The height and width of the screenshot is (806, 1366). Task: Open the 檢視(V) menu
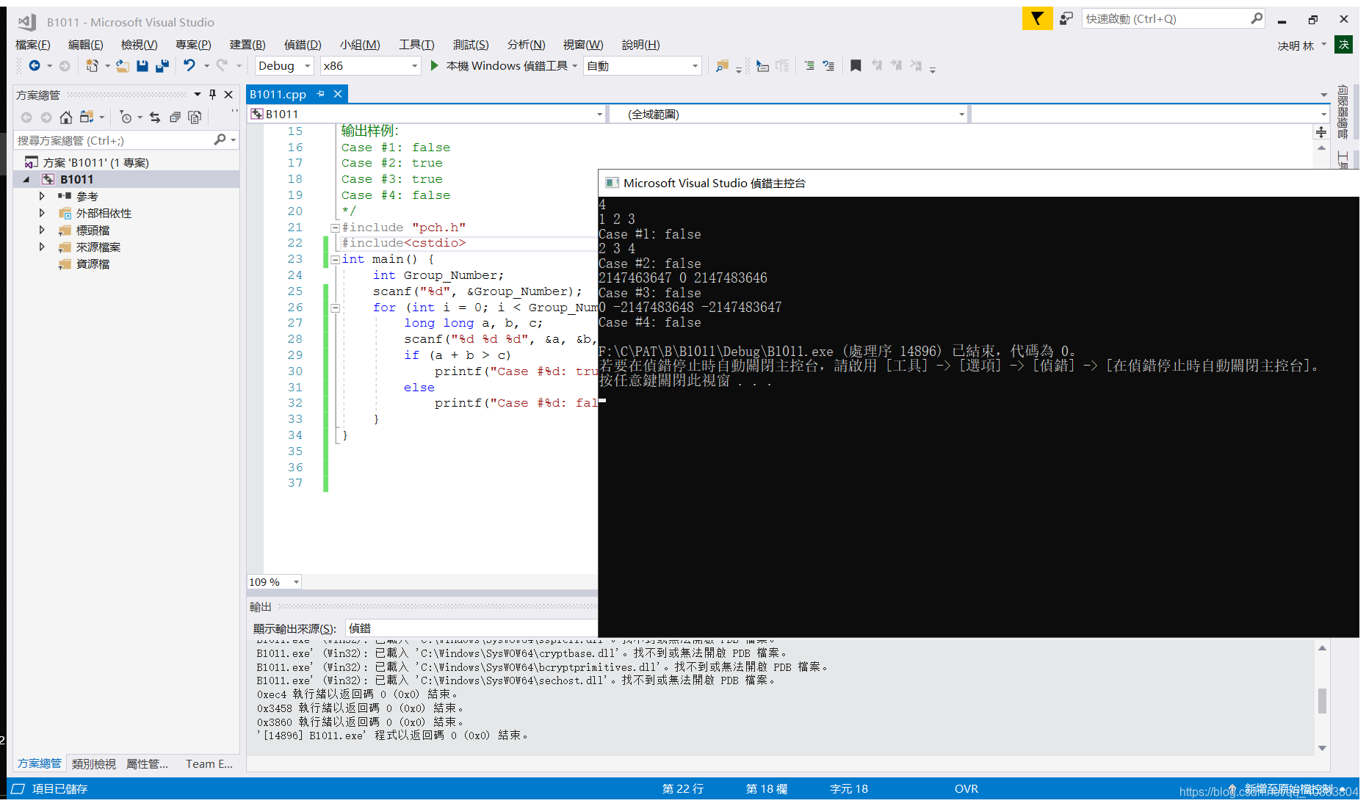tap(140, 45)
